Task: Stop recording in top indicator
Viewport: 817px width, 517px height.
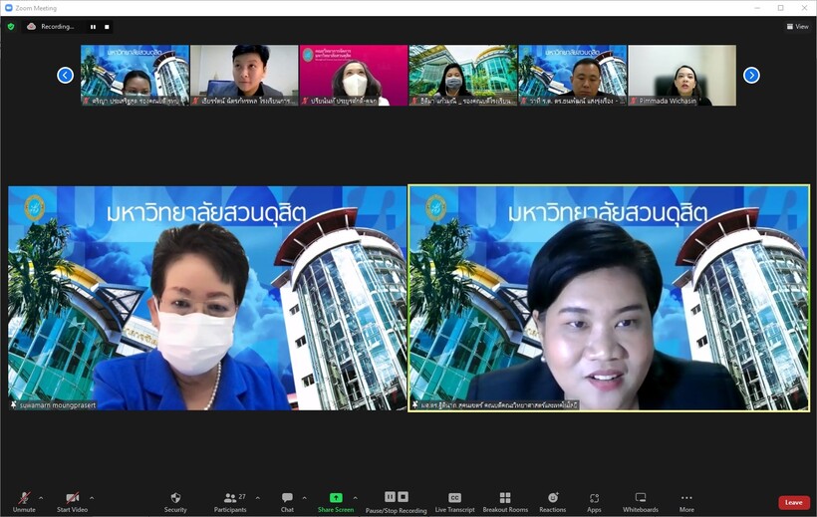Action: (107, 27)
